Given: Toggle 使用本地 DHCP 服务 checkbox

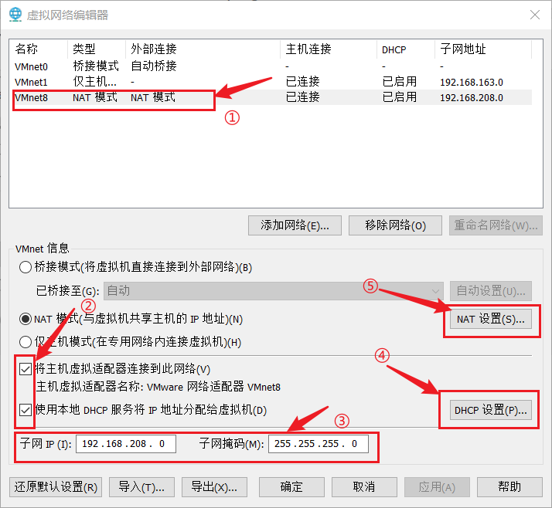Looking at the screenshot, I should pyautogui.click(x=26, y=410).
